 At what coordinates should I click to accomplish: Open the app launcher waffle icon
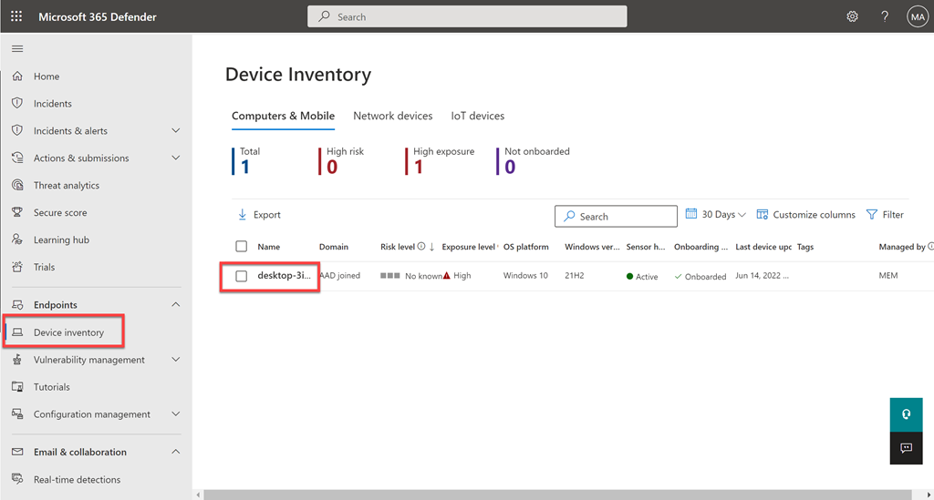click(16, 16)
